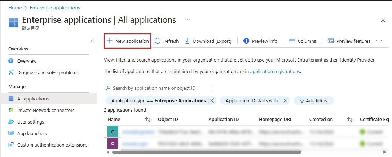Click the Object ID column header
392x157 pixels.
coord(168,119)
